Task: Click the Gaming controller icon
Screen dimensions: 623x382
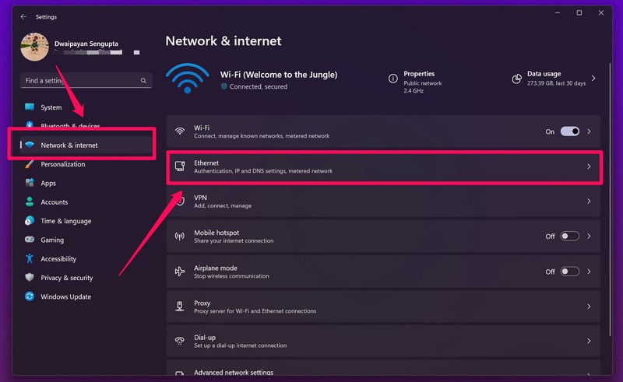Action: pos(30,240)
